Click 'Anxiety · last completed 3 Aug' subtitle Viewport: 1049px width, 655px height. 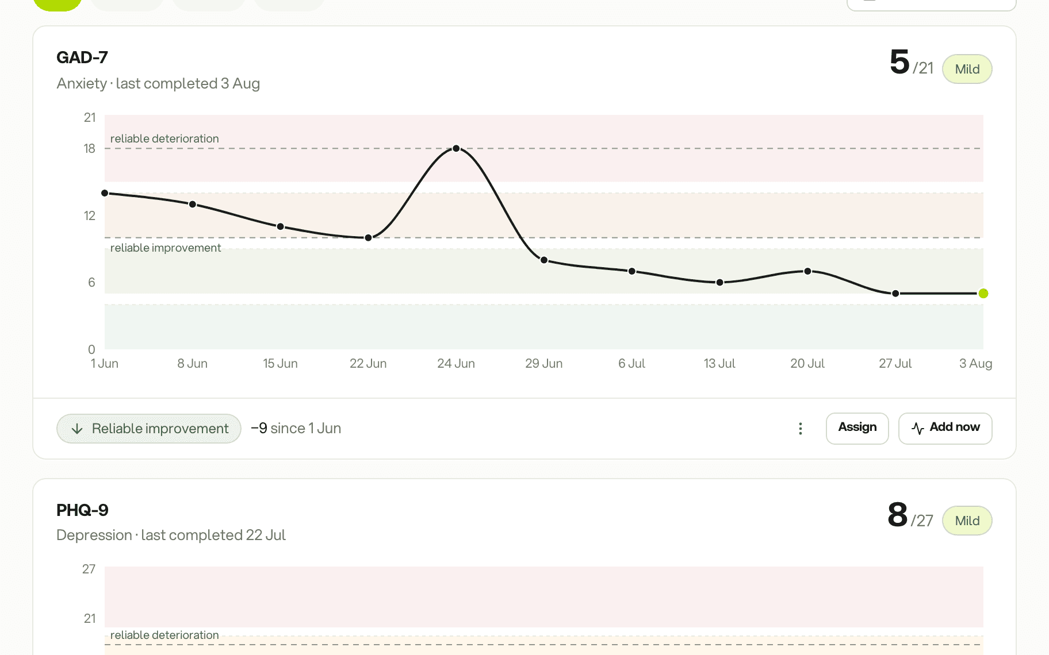pyautogui.click(x=158, y=84)
